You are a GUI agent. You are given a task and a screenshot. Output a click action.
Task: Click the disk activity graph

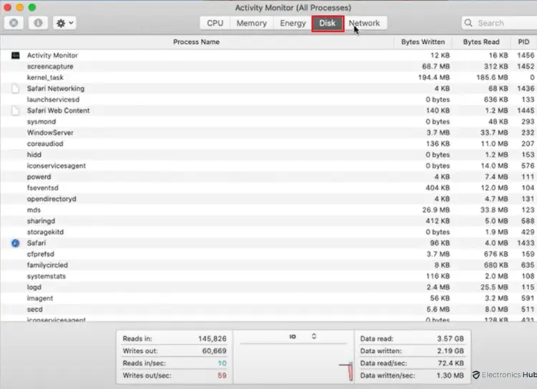(294, 363)
